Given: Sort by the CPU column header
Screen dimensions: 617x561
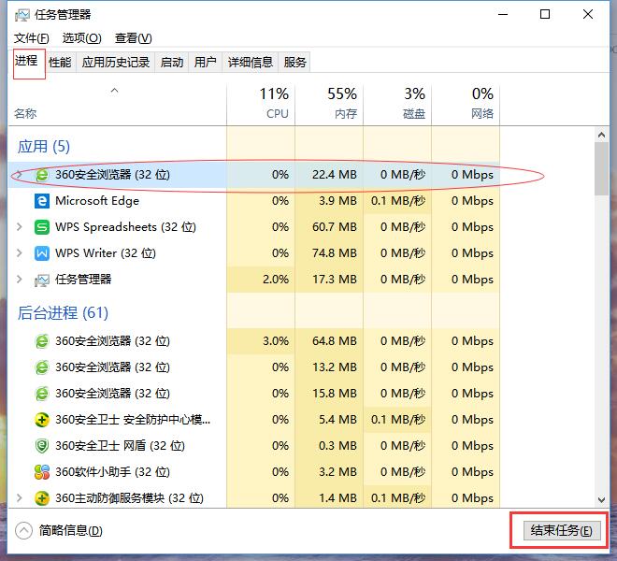Looking at the screenshot, I should point(261,105).
